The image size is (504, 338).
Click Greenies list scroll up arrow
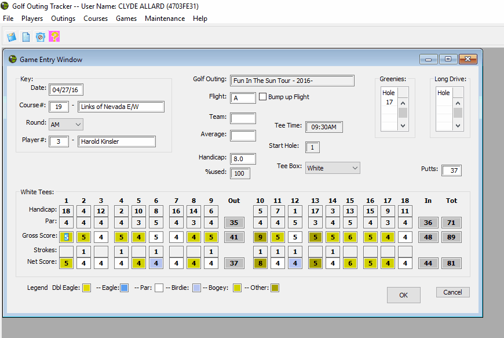(x=403, y=103)
